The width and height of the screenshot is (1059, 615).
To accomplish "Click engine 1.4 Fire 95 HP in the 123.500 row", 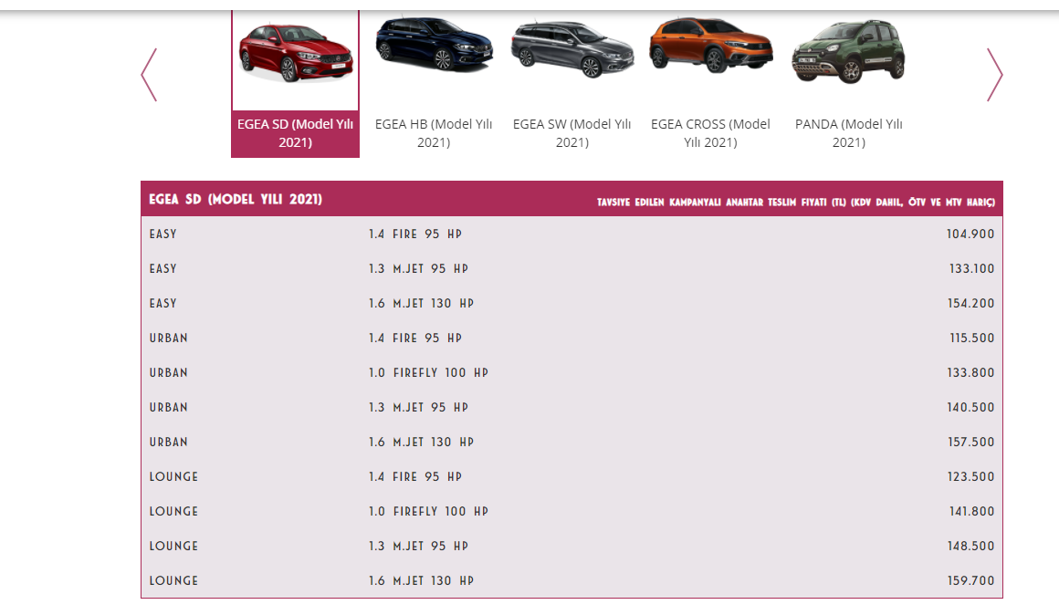I will coord(415,476).
